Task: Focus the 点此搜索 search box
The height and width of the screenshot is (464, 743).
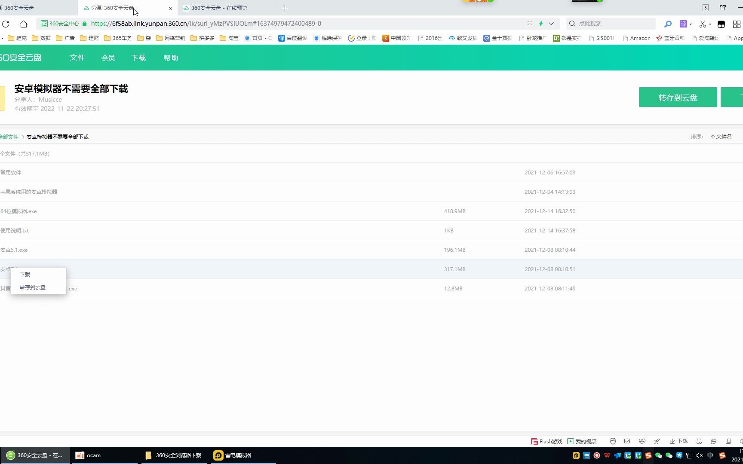Action: pyautogui.click(x=611, y=24)
